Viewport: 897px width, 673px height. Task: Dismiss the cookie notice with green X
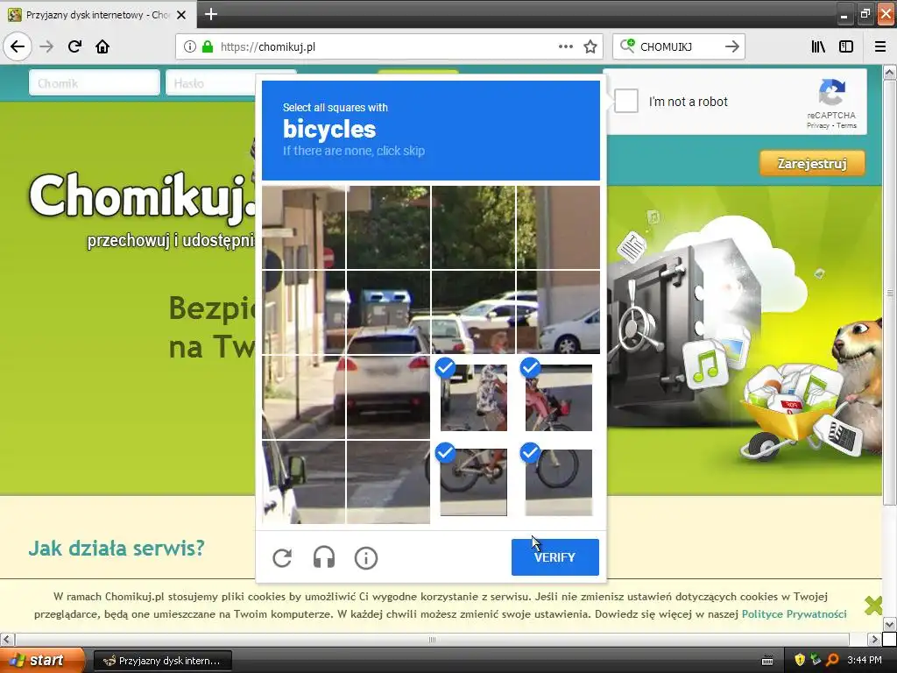tap(873, 605)
